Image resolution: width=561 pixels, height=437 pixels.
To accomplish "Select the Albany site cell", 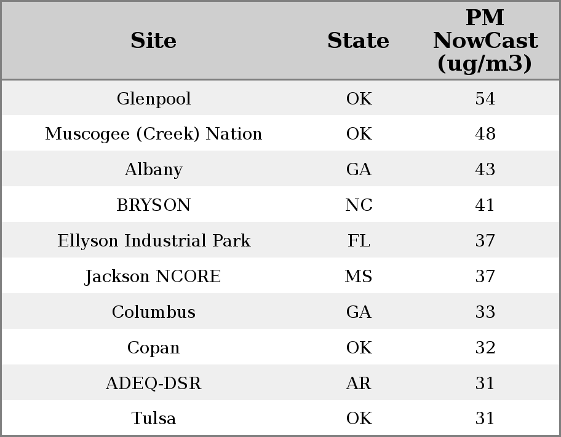I will coord(153,170).
